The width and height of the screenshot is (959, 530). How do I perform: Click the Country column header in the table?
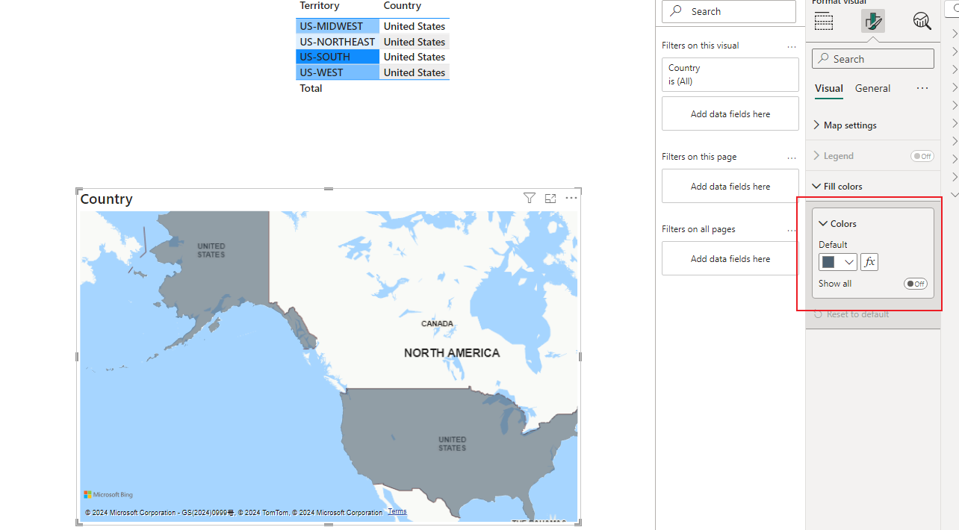pyautogui.click(x=403, y=6)
